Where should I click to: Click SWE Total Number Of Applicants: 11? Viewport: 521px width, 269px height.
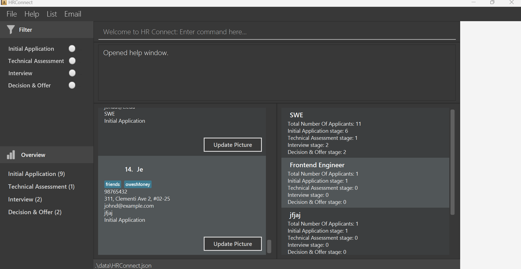pyautogui.click(x=324, y=124)
